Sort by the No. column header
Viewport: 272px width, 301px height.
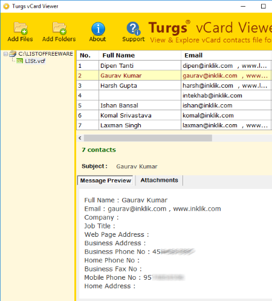coord(88,55)
